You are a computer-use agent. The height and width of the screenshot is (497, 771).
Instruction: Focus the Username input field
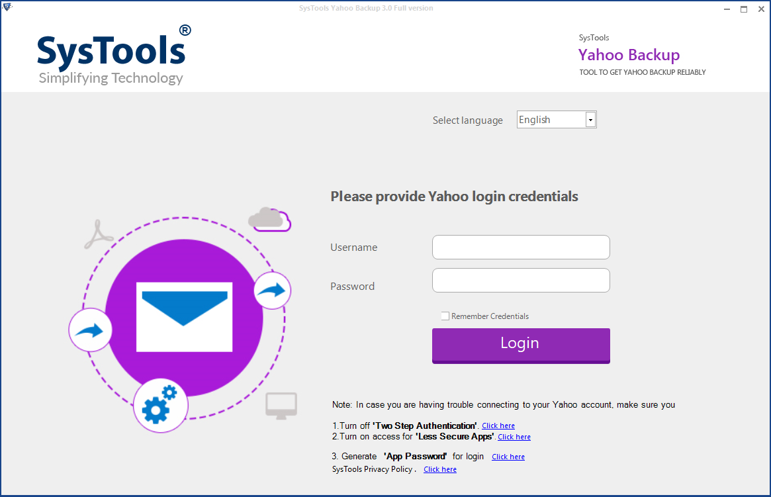coord(521,248)
